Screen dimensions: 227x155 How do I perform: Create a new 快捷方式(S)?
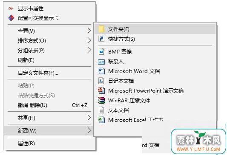(x=155, y=39)
